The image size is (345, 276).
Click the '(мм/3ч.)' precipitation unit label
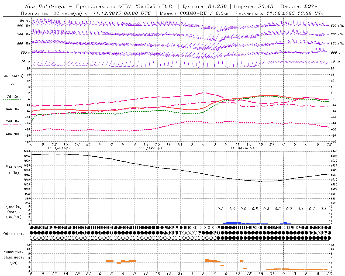14,207
